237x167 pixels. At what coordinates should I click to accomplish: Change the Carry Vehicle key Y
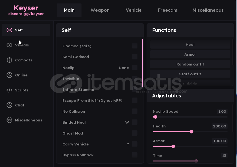click(128, 144)
